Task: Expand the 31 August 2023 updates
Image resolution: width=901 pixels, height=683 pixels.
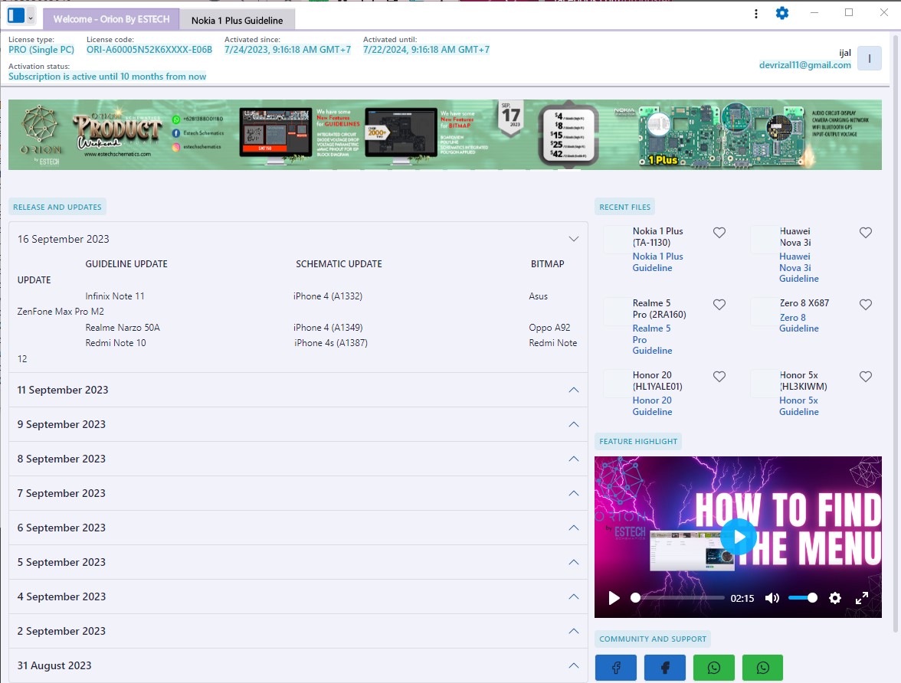Action: tap(573, 665)
